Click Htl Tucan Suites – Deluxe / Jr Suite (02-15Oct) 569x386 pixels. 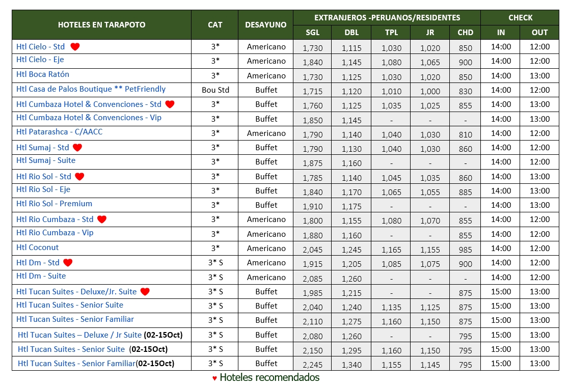pyautogui.click(x=100, y=335)
